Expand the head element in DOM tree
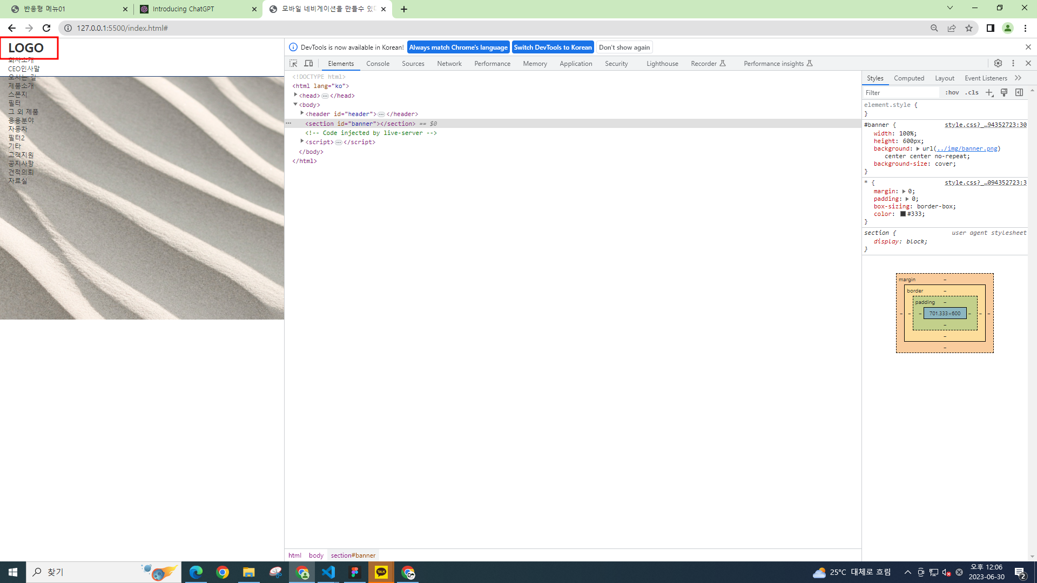 pos(296,95)
